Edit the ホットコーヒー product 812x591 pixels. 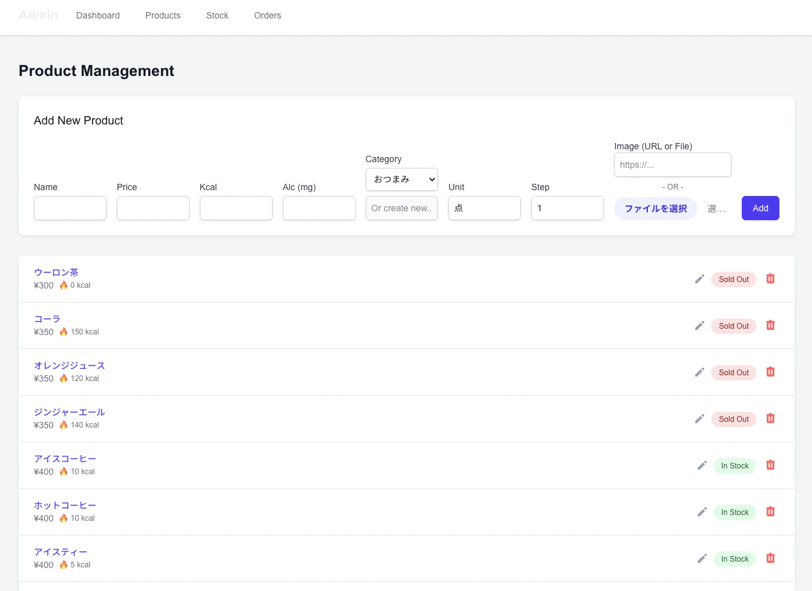coord(702,512)
